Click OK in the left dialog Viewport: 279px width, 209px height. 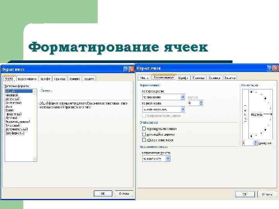[x=103, y=194]
